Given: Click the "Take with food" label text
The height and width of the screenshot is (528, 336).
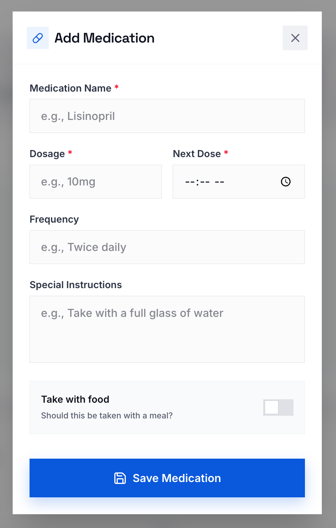Looking at the screenshot, I should pos(75,399).
